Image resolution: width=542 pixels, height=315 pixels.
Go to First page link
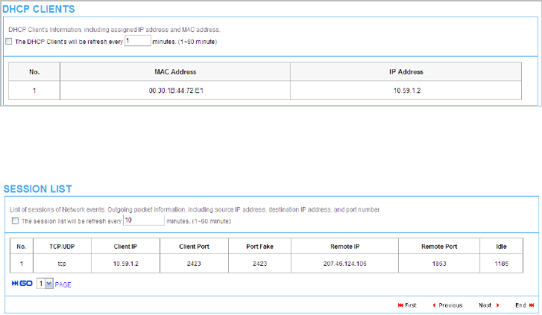coord(411,305)
